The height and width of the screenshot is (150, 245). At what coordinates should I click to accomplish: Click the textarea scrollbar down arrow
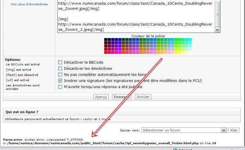(x=217, y=30)
